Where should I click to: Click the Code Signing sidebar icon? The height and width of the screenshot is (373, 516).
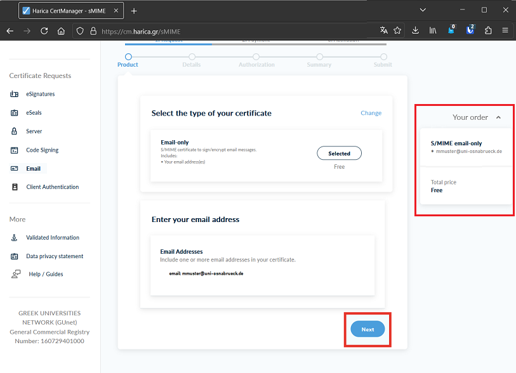point(14,150)
